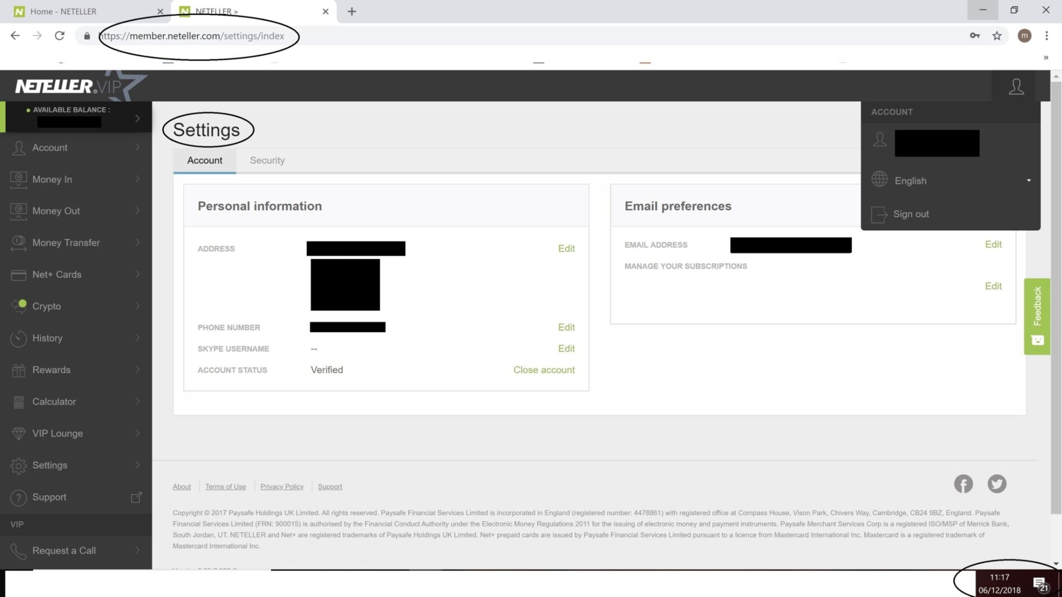This screenshot has height=597, width=1062.
Task: Open the Feedback smiley tab
Action: [x=1037, y=316]
